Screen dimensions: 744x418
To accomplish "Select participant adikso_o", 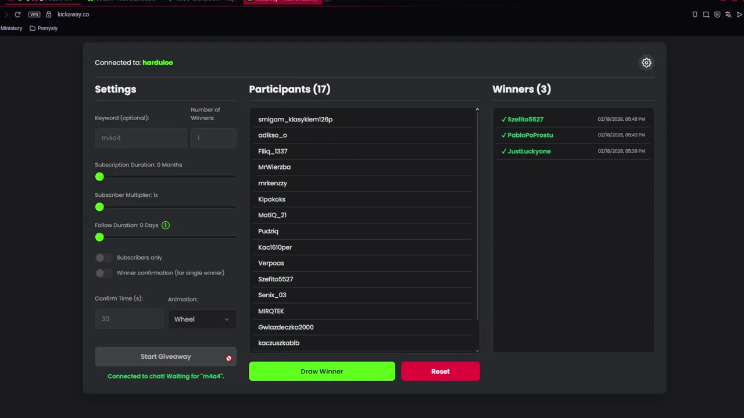I will [364, 135].
